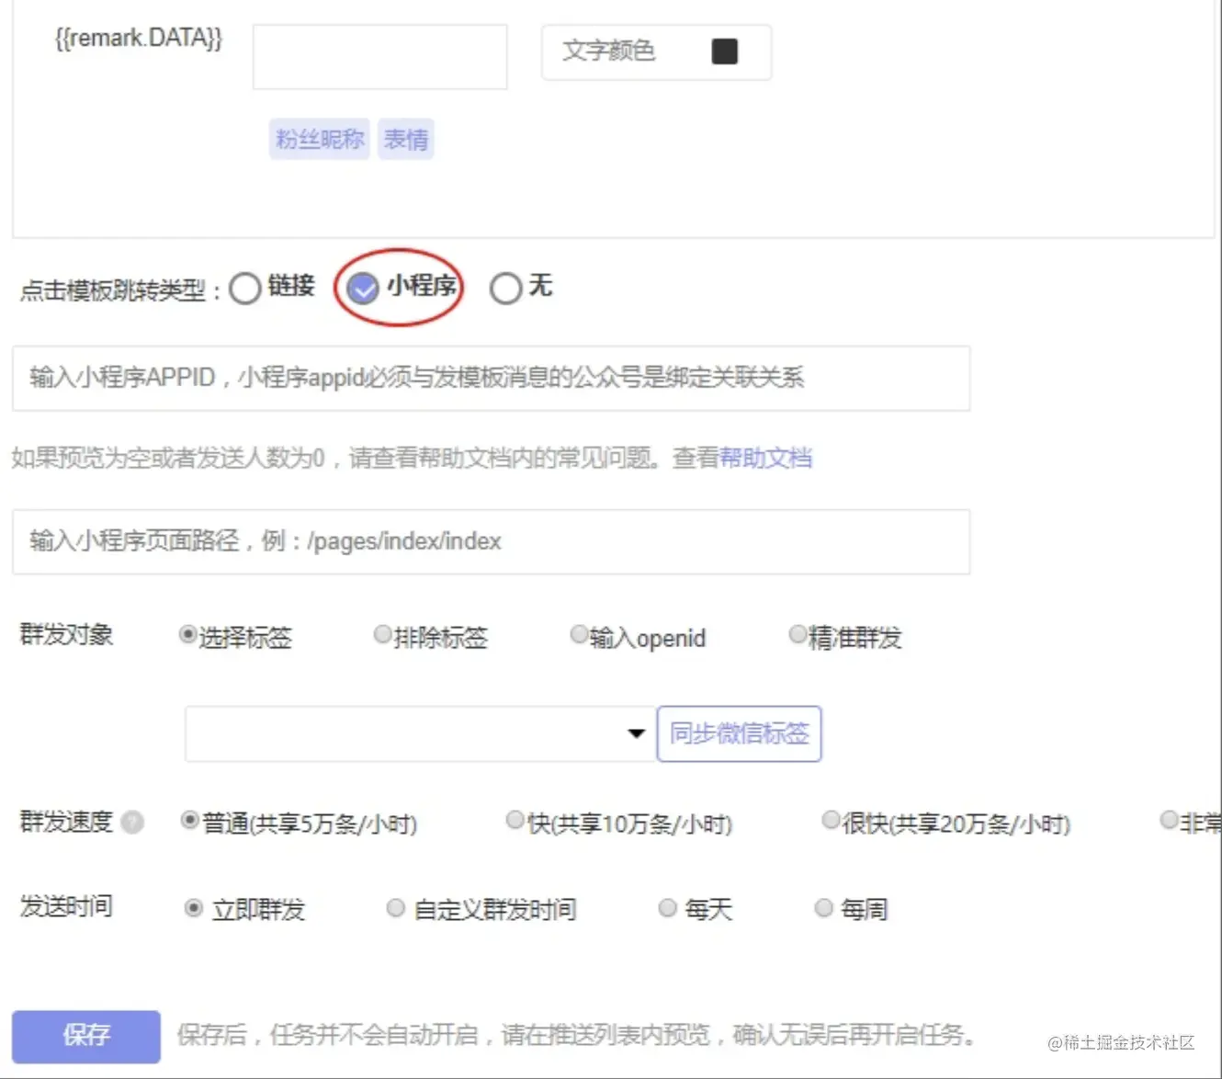Open the 帮助文档 link
This screenshot has height=1079, width=1222.
(765, 458)
